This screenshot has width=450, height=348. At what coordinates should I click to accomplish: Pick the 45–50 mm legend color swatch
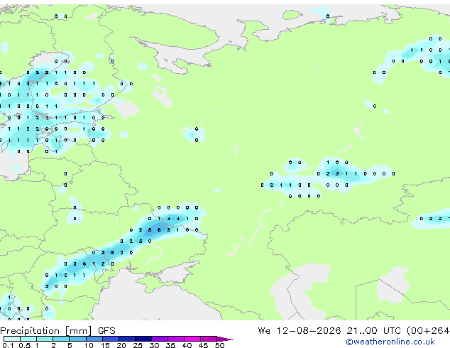click(x=209, y=339)
